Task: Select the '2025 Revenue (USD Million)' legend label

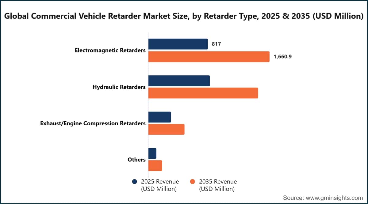Action: click(x=160, y=185)
